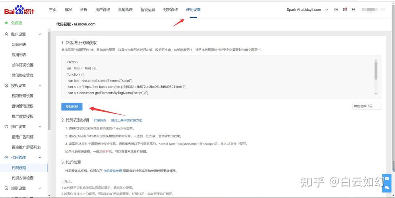Click the hm.src line in the code box

coord(127,87)
